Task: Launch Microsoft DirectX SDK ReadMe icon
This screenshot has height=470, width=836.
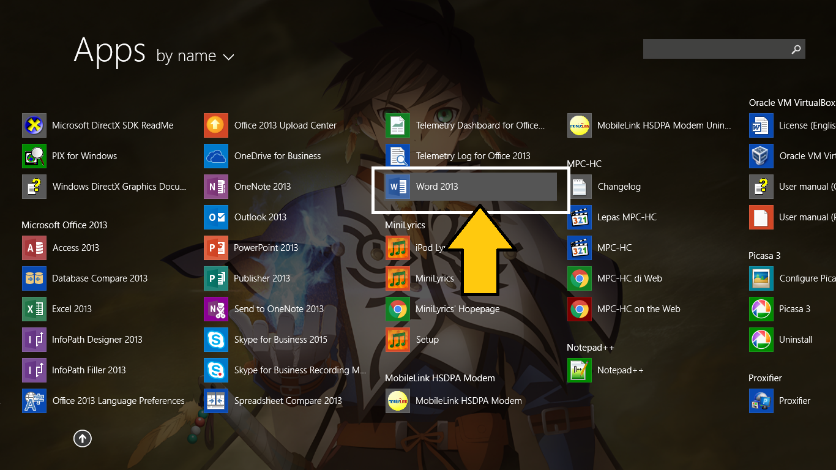Action: click(x=34, y=125)
